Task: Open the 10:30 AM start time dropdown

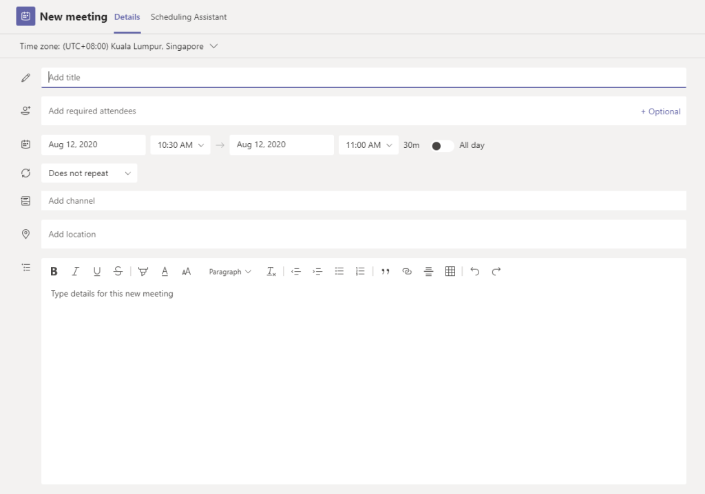Action: pos(180,145)
